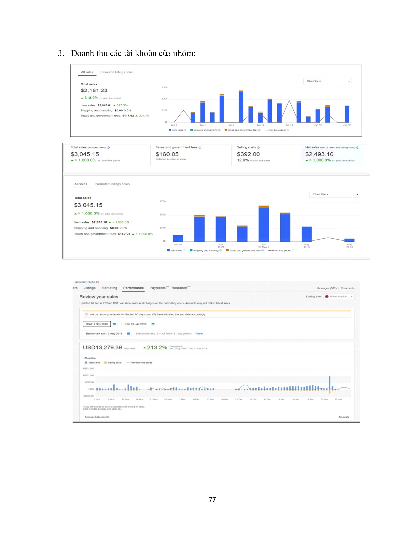Open the calendar icon beside End date

pos(153,324)
